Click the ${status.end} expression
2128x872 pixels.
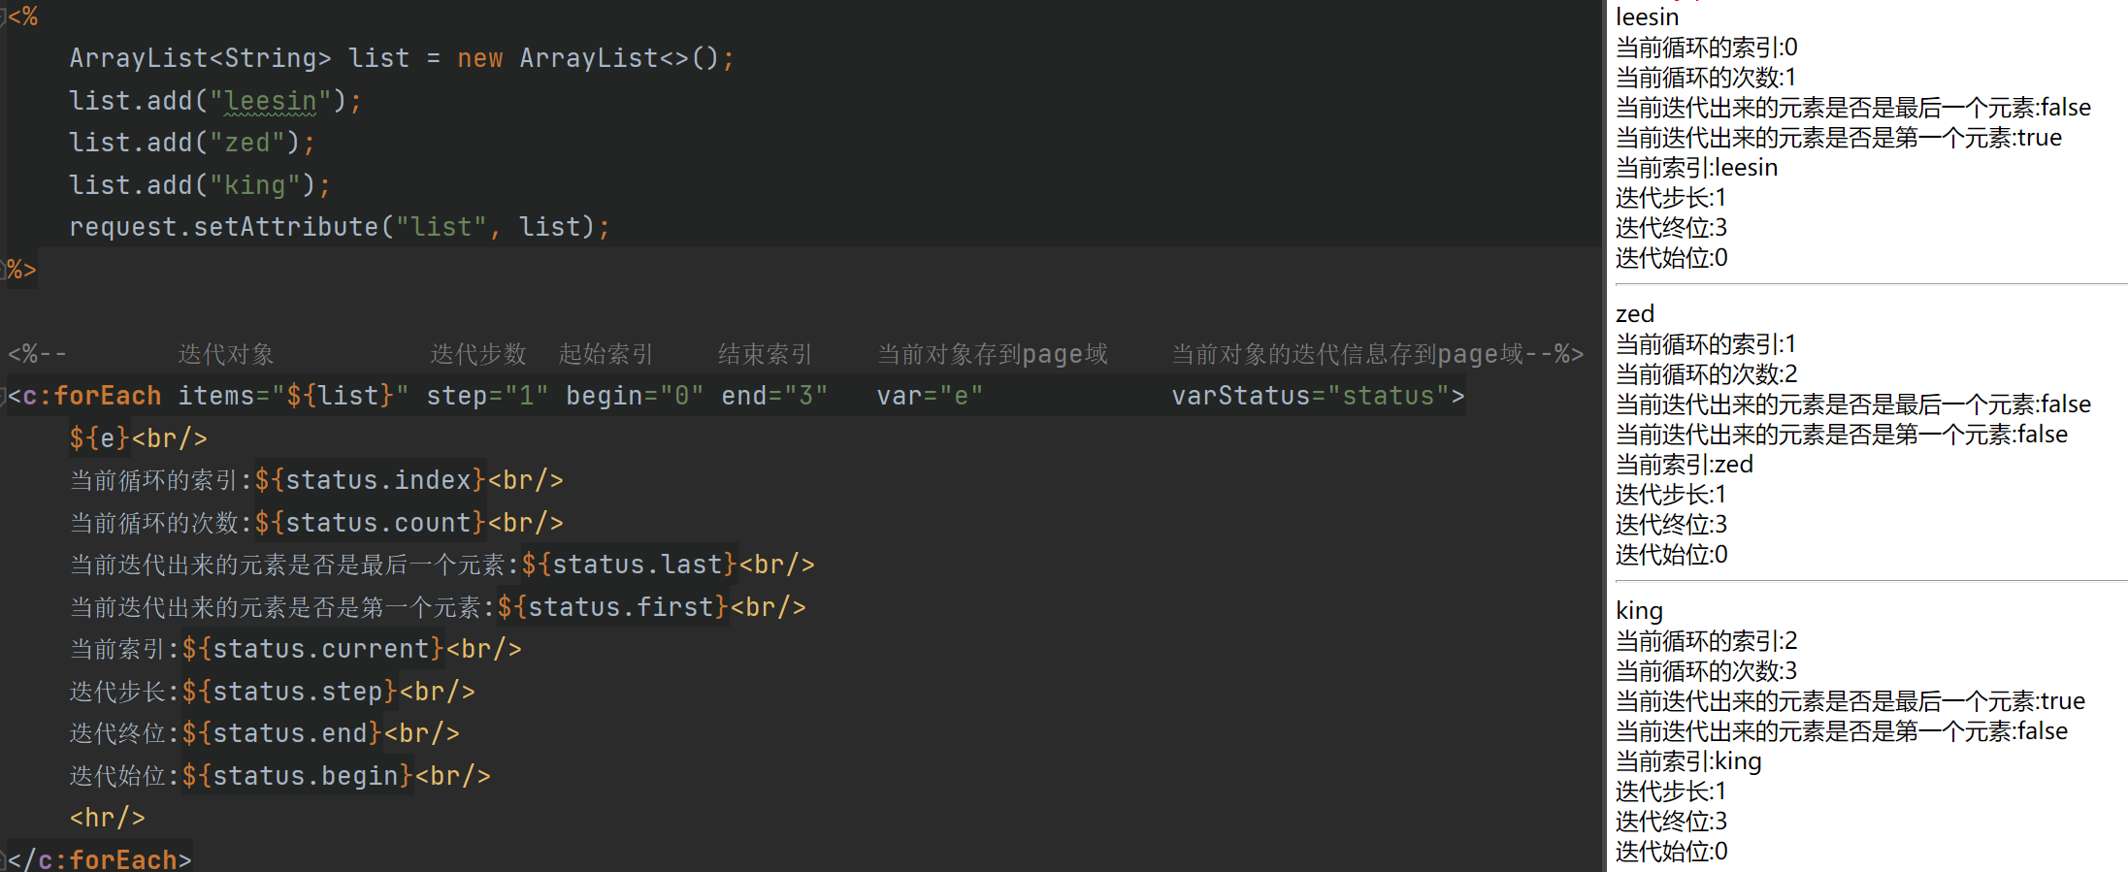pos(282,733)
